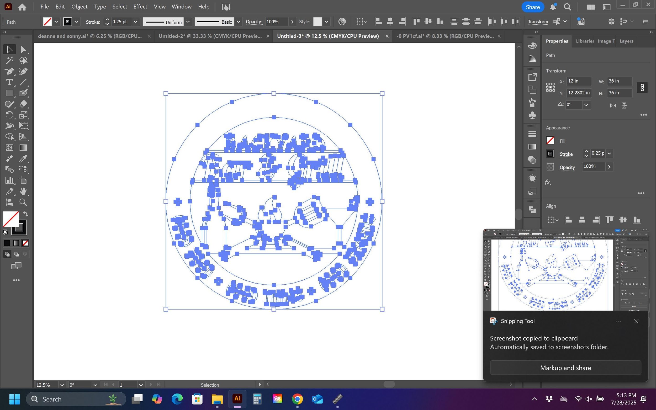Pick the Eraser tool
The image size is (656, 410).
click(23, 104)
